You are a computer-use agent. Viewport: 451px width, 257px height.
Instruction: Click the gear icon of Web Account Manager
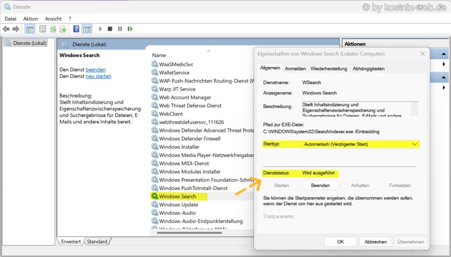(155, 97)
